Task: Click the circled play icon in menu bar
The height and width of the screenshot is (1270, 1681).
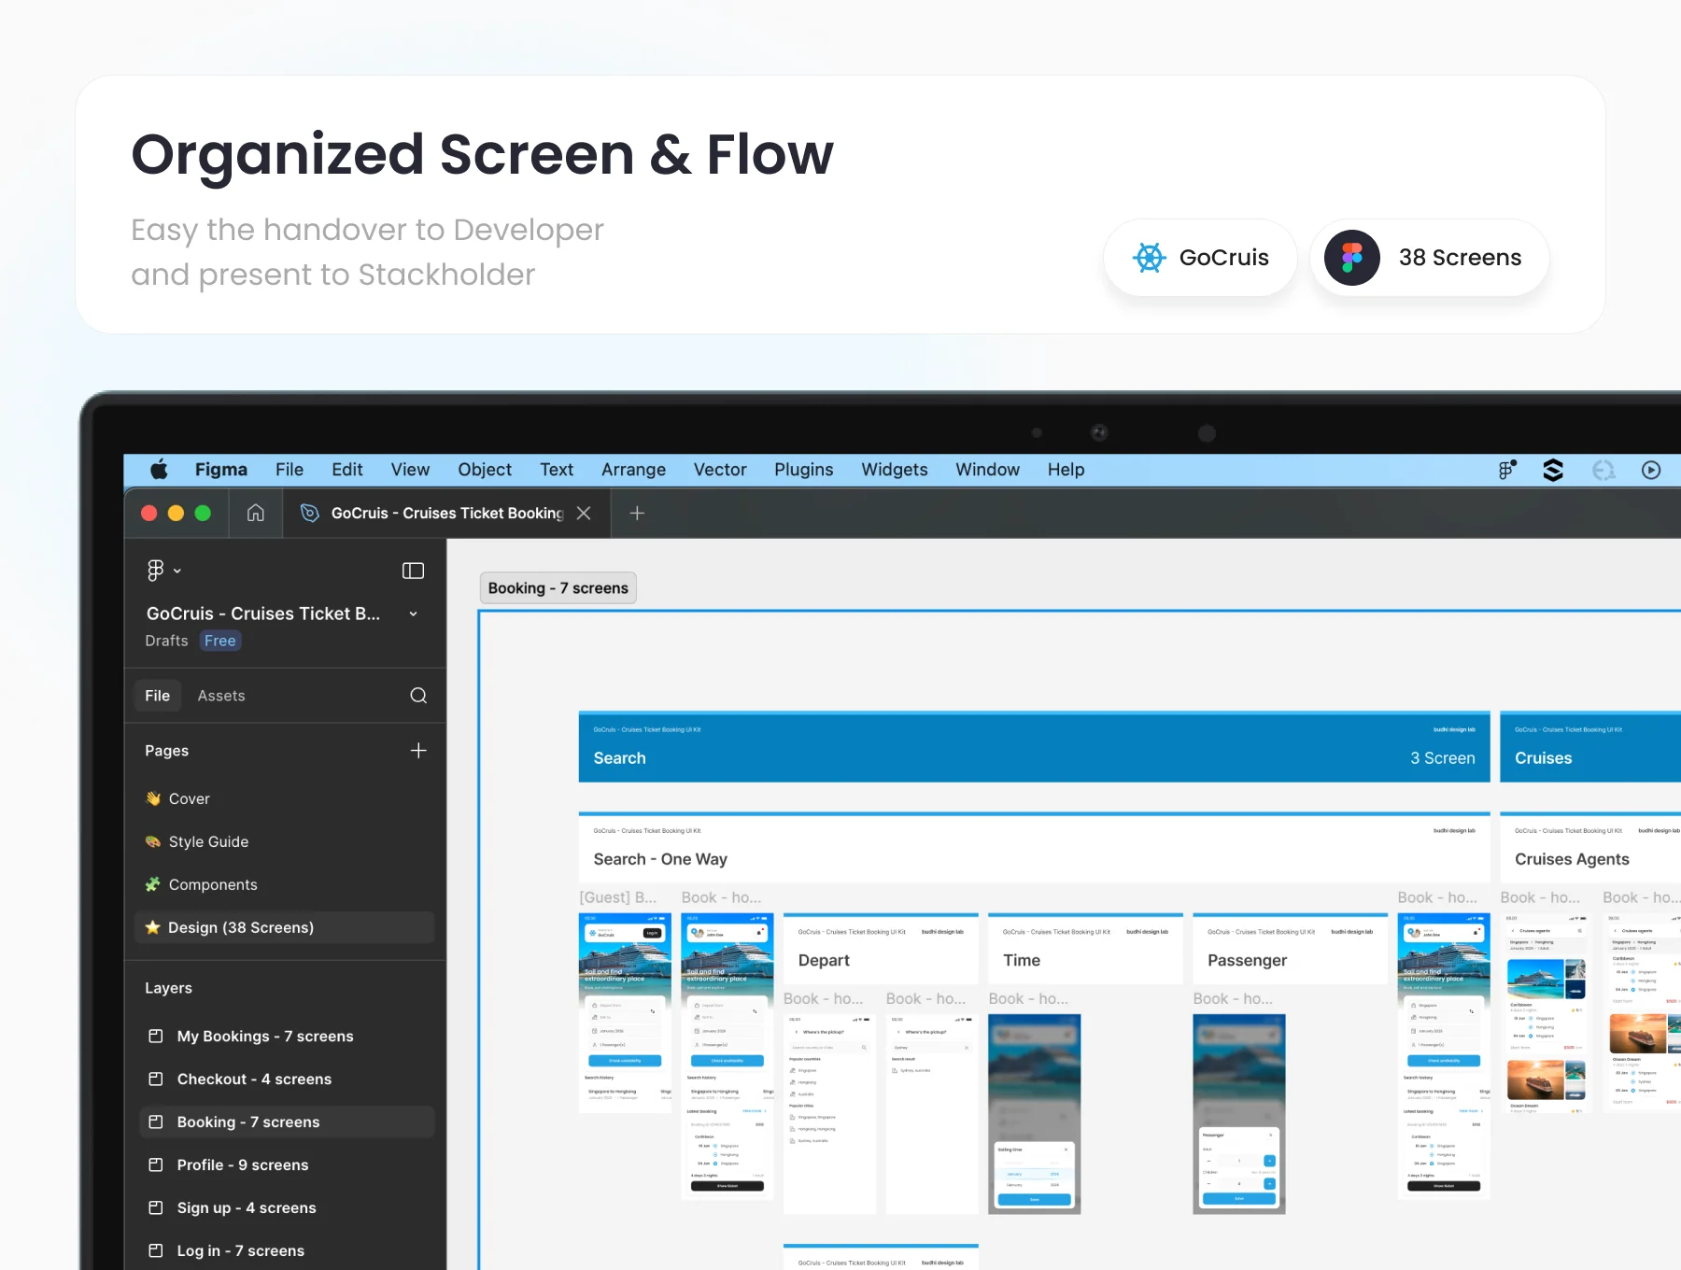Action: click(1651, 470)
